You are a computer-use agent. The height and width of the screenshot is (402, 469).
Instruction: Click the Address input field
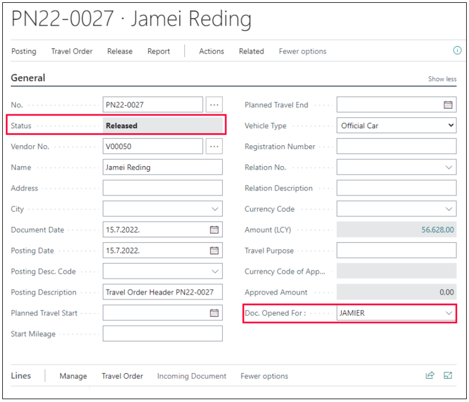(162, 188)
